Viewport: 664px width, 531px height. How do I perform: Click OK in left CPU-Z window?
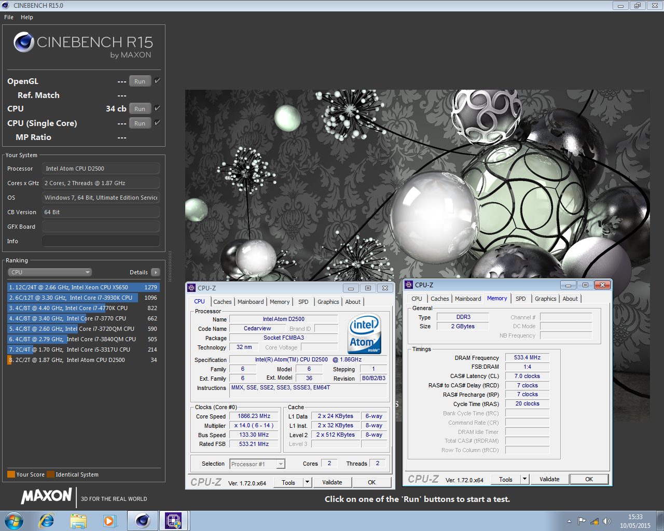(372, 482)
